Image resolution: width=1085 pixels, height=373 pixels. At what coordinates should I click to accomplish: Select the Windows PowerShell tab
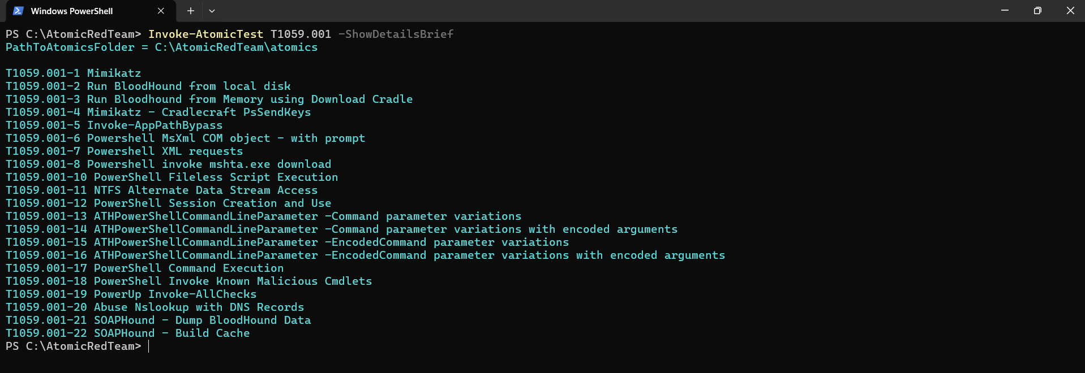click(72, 11)
